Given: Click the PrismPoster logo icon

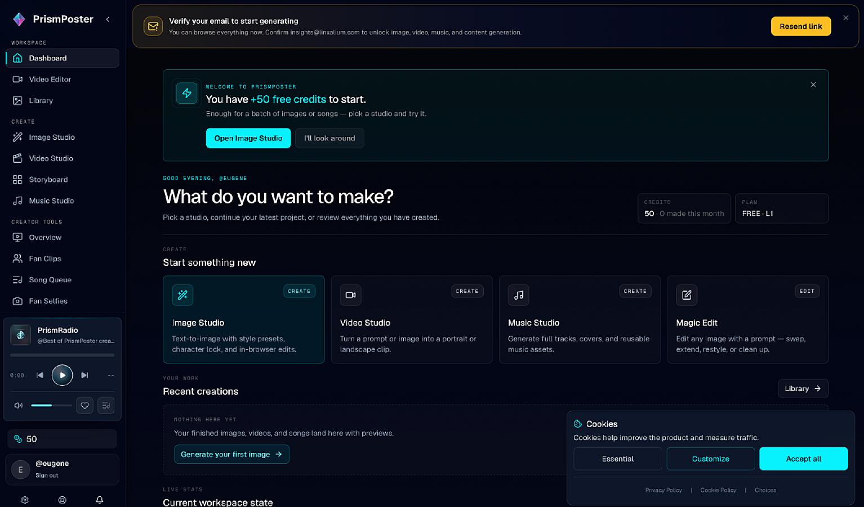Looking at the screenshot, I should pyautogui.click(x=19, y=19).
